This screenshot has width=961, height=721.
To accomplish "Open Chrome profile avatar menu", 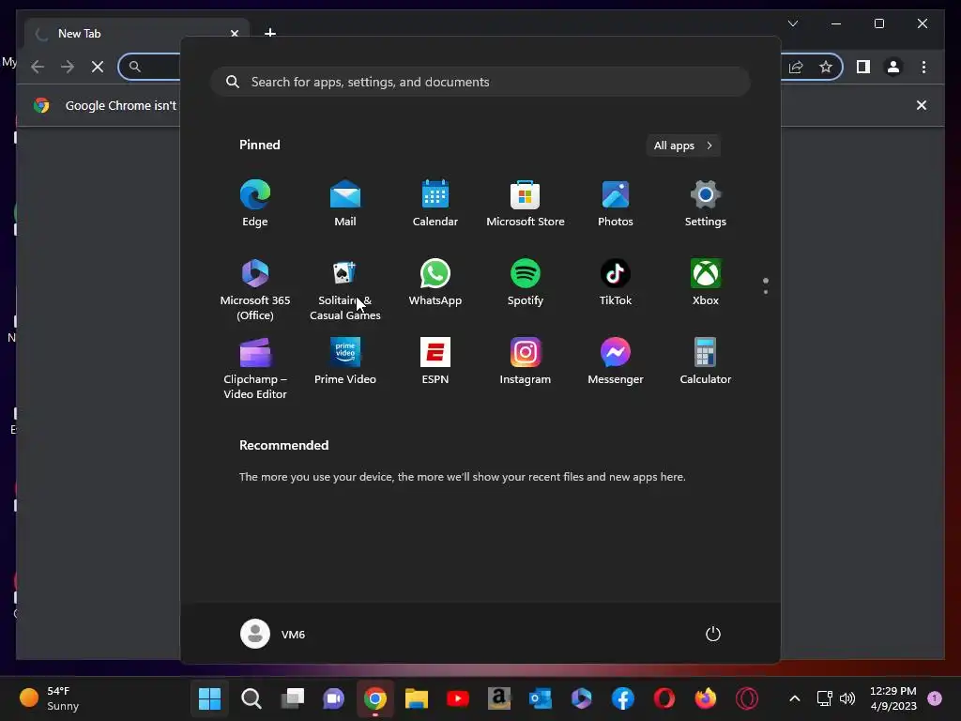I will tap(893, 67).
